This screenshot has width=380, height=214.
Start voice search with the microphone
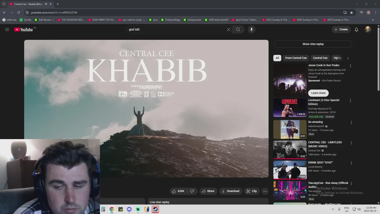click(251, 29)
